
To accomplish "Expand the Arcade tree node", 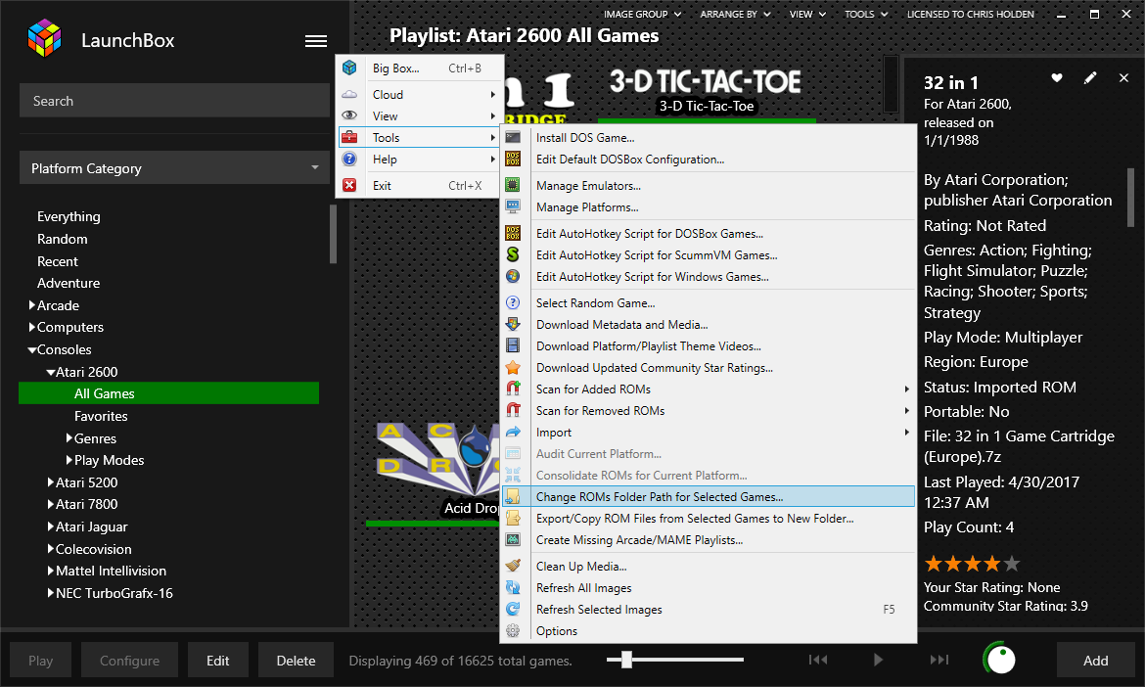I will pos(32,305).
